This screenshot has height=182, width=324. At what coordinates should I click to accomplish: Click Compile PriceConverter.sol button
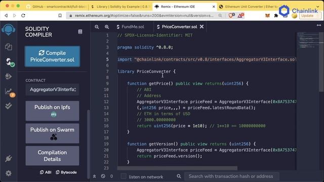[x=52, y=56]
